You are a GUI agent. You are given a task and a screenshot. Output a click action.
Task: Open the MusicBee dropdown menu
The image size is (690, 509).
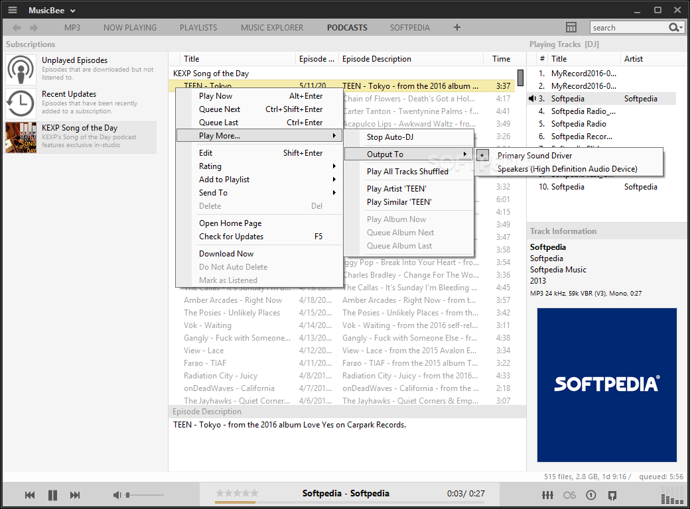[52, 10]
